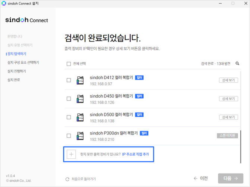This screenshot has height=187, width=250.
Task: Select 설치 완료 step
Action: click(13, 80)
